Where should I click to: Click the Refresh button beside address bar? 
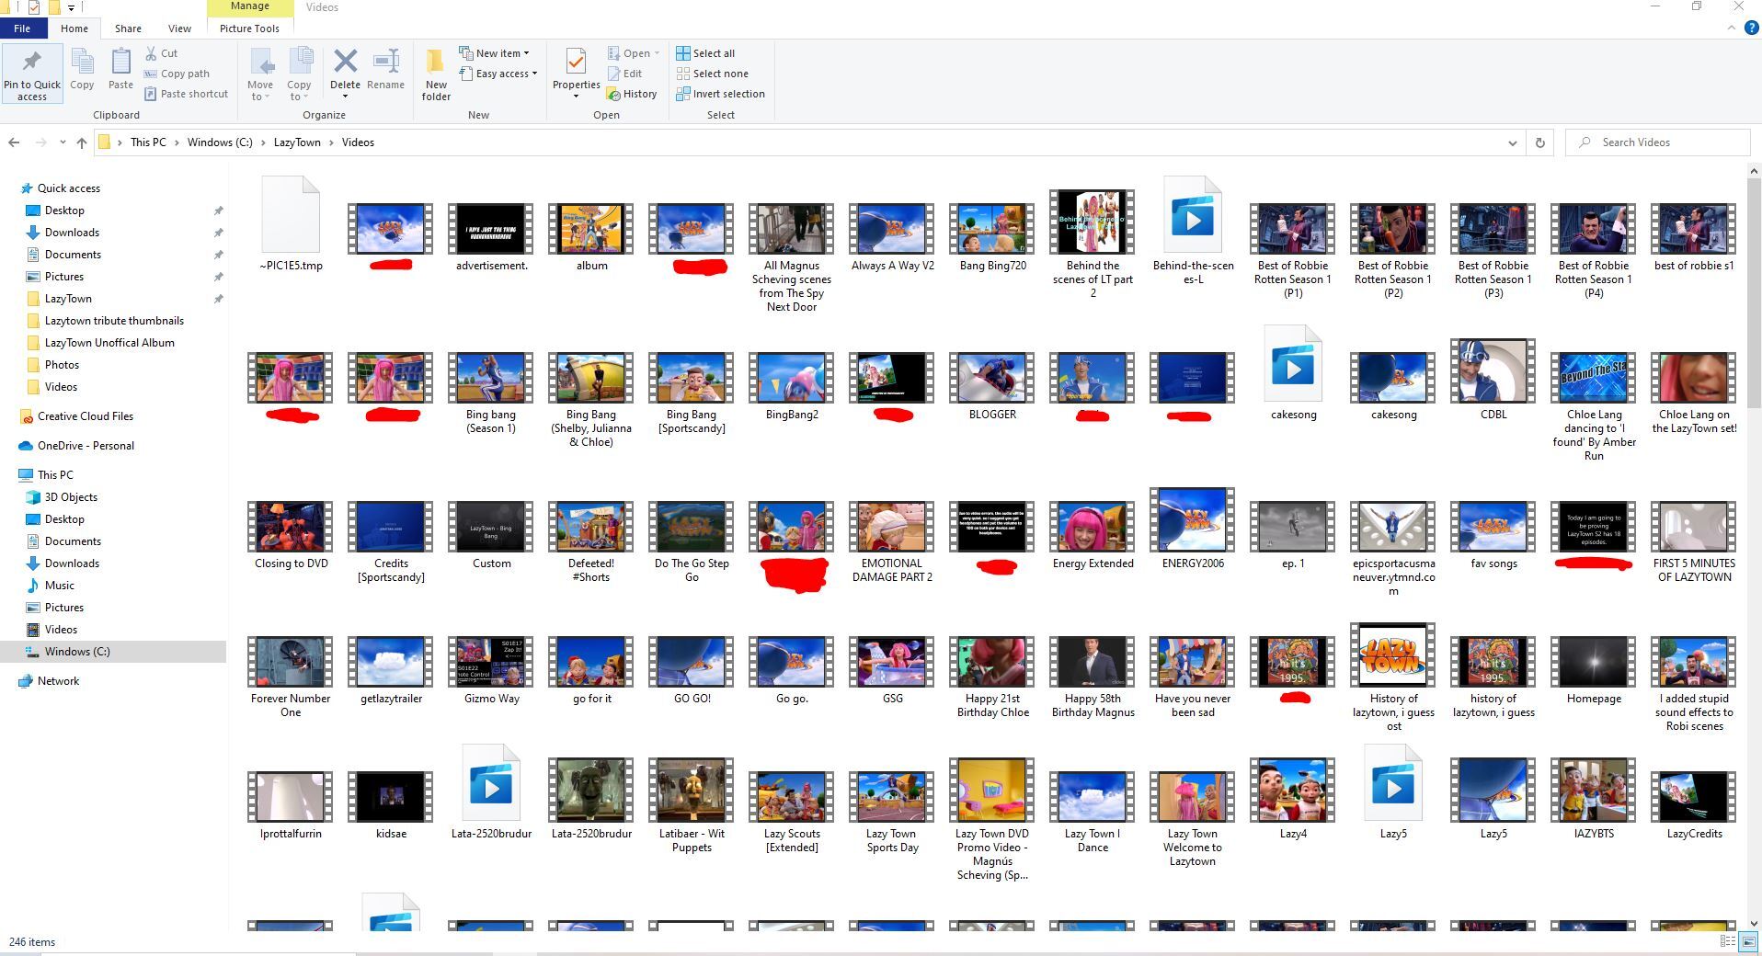coord(1539,142)
